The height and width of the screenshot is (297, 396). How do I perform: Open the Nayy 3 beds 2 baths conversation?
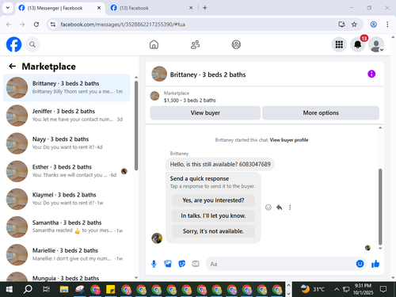[x=67, y=143]
